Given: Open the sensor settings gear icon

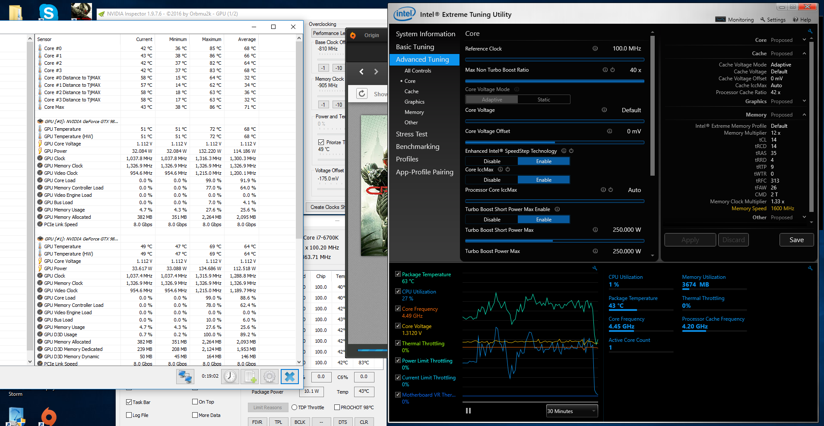Looking at the screenshot, I should coord(269,377).
